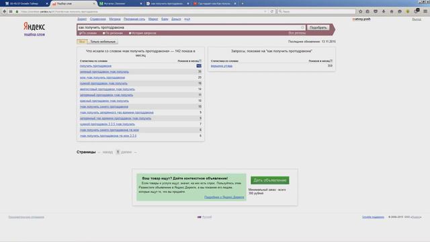
Task: Open Пользовательское соглашение footer link
Action: [26, 217]
